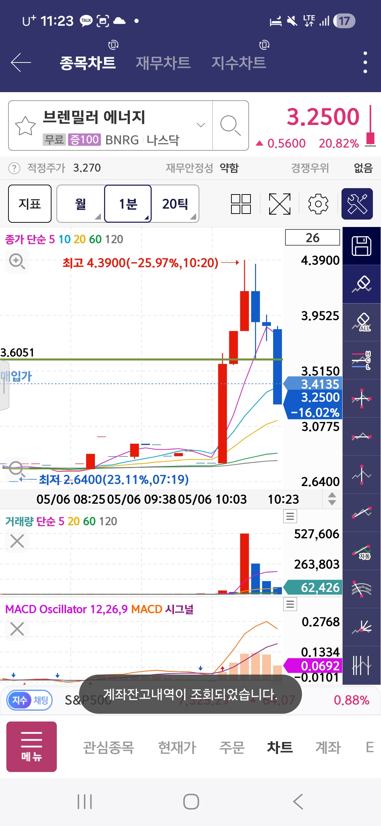The height and width of the screenshot is (826, 381).
Task: Select the 자동 automatic trend line tool
Action: point(362,551)
